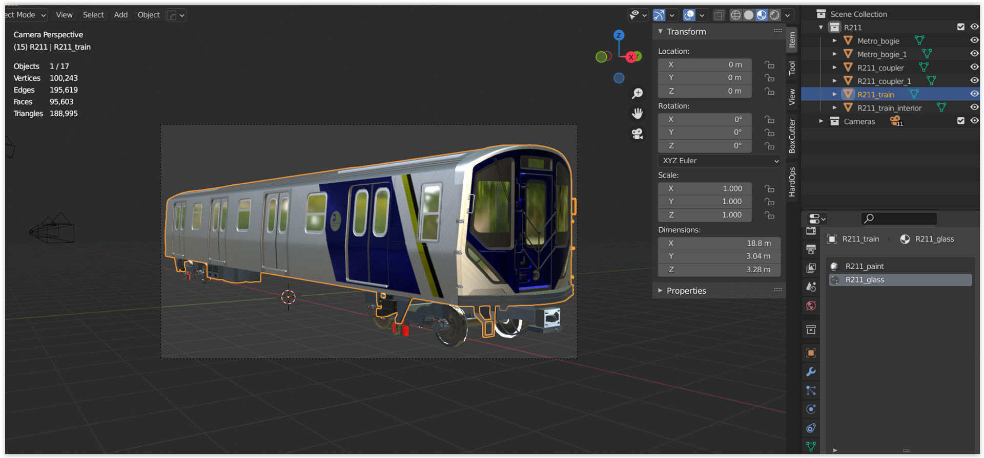
Task: Open the gizmo options dropdown arrow
Action: point(672,15)
